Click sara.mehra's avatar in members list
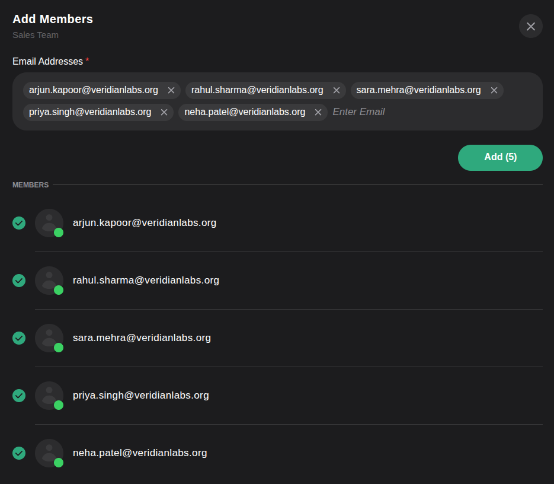Screen dimensions: 554x484 pyautogui.click(x=49, y=338)
